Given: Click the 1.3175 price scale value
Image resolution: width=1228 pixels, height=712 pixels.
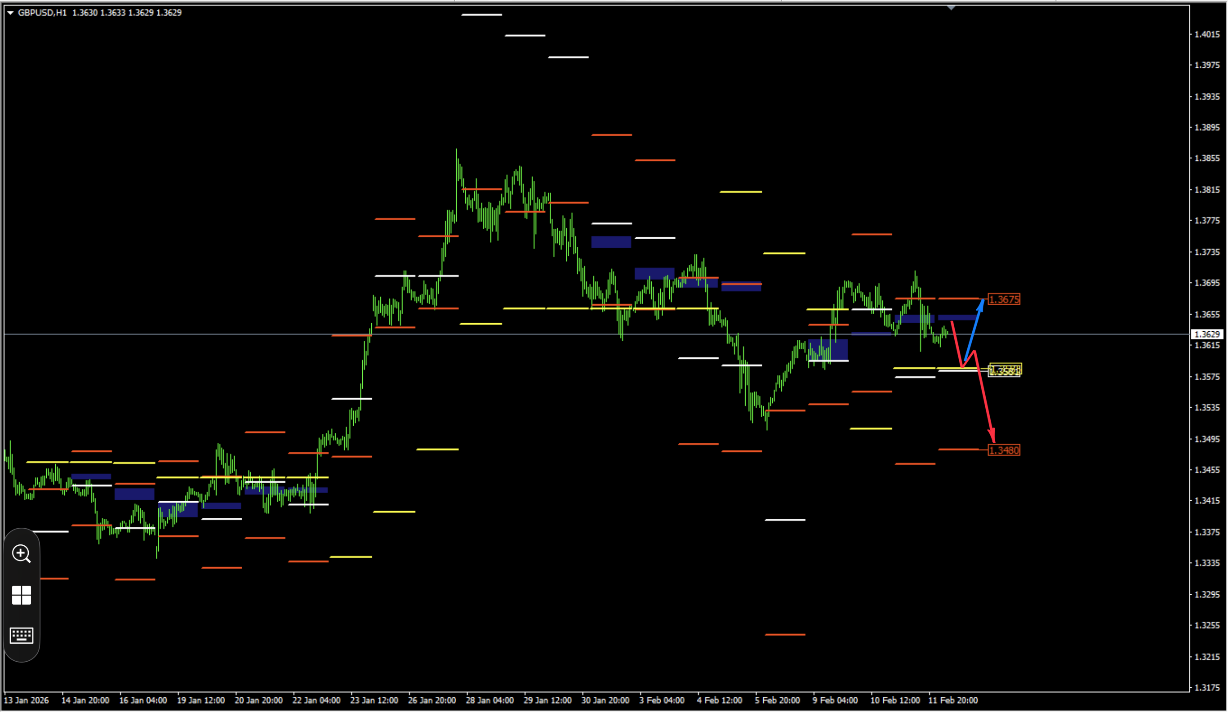Looking at the screenshot, I should tap(1207, 688).
